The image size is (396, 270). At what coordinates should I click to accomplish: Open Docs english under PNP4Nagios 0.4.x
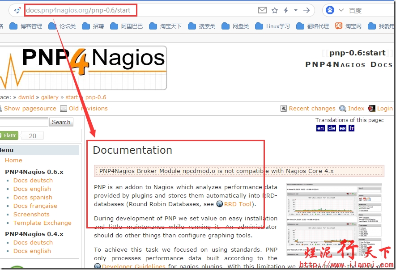[32, 251]
